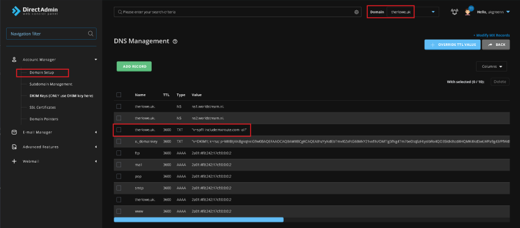
Task: Click the search criteria input field
Action: [237, 12]
